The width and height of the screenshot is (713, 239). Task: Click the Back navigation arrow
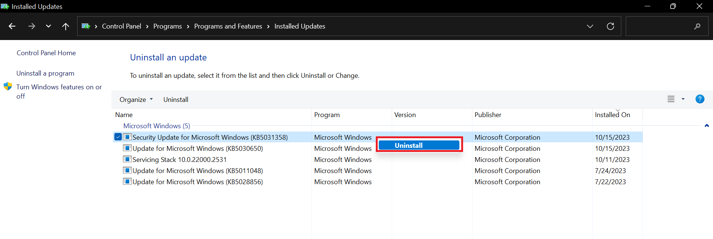click(12, 26)
